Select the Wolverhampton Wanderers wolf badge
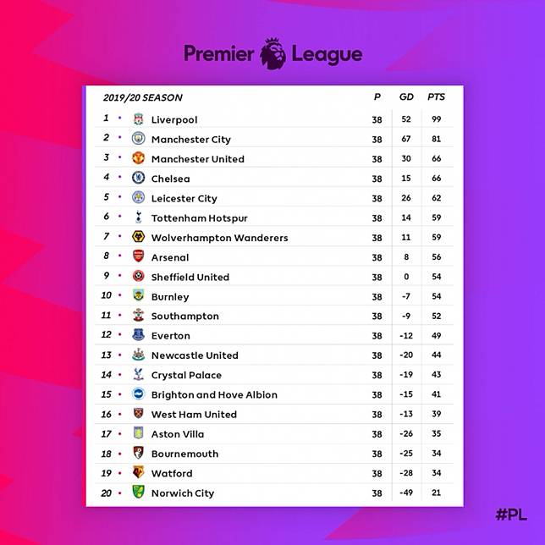The image size is (545, 545). click(138, 237)
